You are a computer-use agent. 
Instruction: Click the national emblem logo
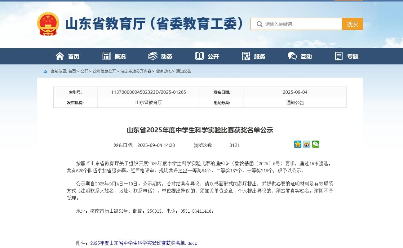(48, 24)
